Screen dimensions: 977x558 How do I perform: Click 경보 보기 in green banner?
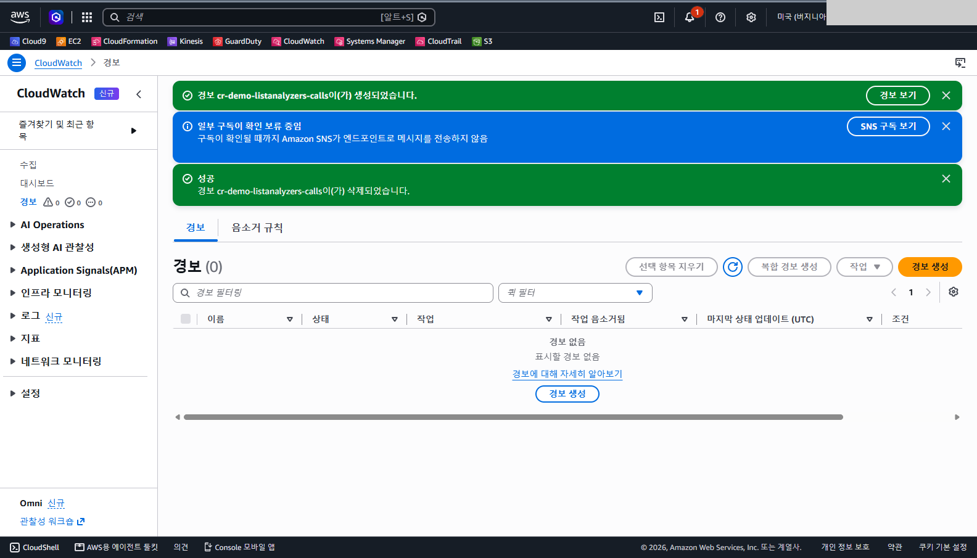coord(898,96)
